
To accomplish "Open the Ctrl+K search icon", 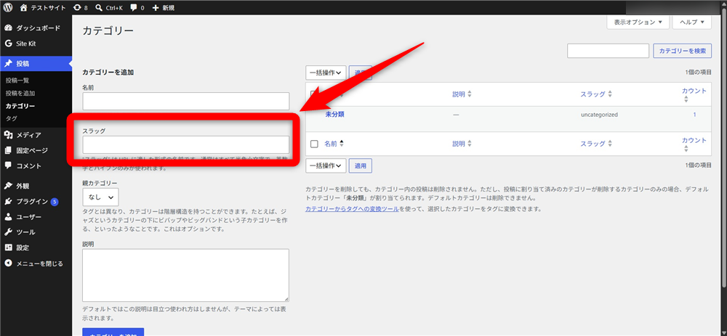I will [98, 8].
